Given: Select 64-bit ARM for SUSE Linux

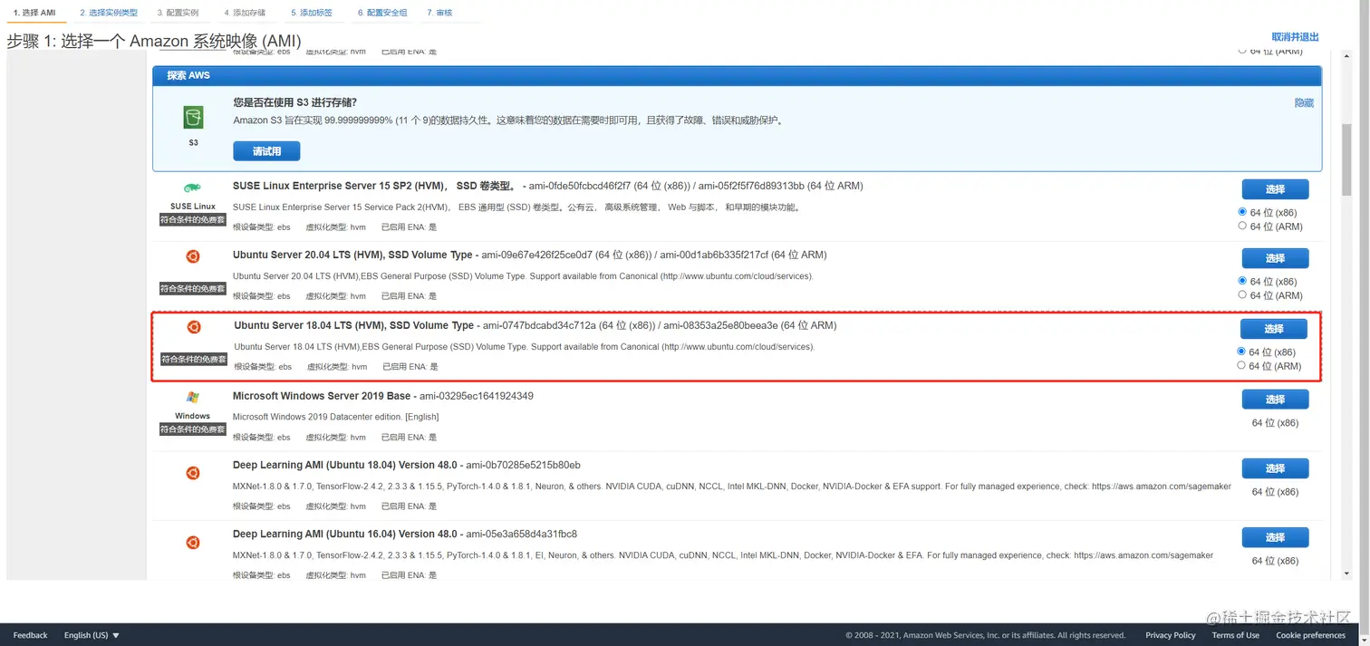Looking at the screenshot, I should [x=1242, y=226].
